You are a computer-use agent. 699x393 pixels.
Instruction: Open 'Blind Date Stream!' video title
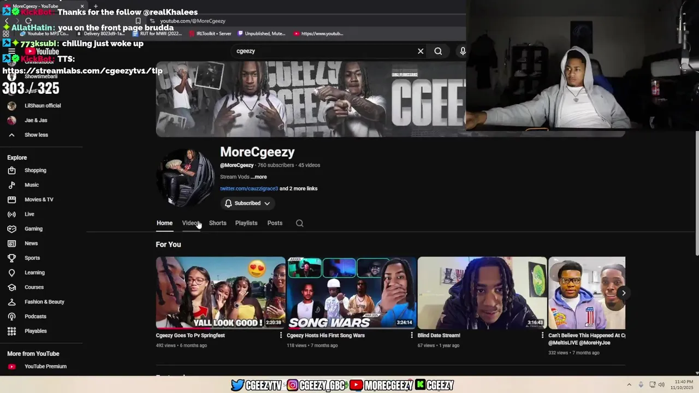pos(439,336)
